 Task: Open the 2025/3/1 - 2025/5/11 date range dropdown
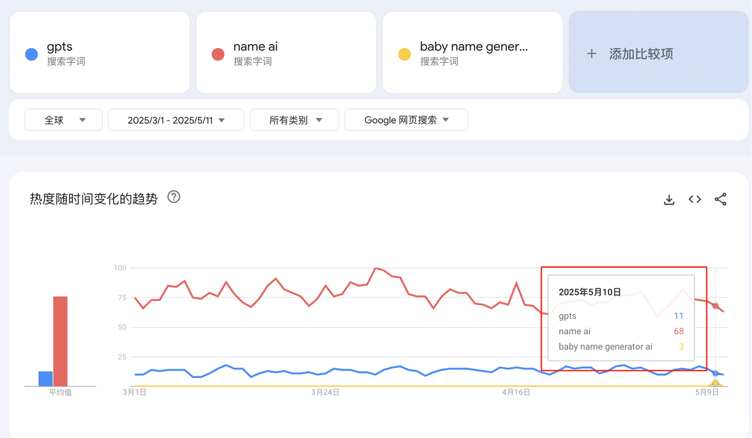pos(176,120)
